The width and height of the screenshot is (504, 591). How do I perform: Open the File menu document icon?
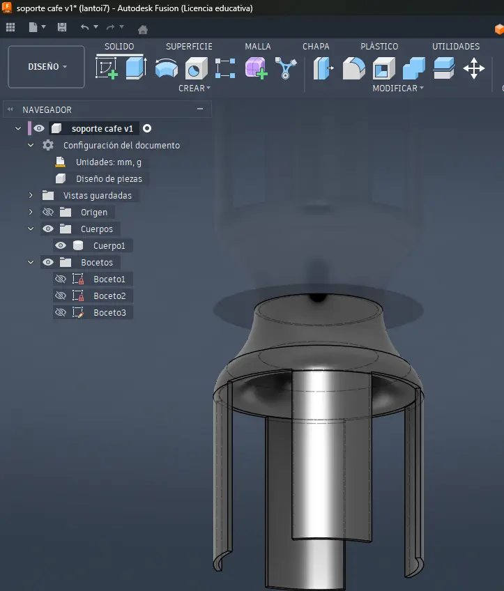[33, 27]
